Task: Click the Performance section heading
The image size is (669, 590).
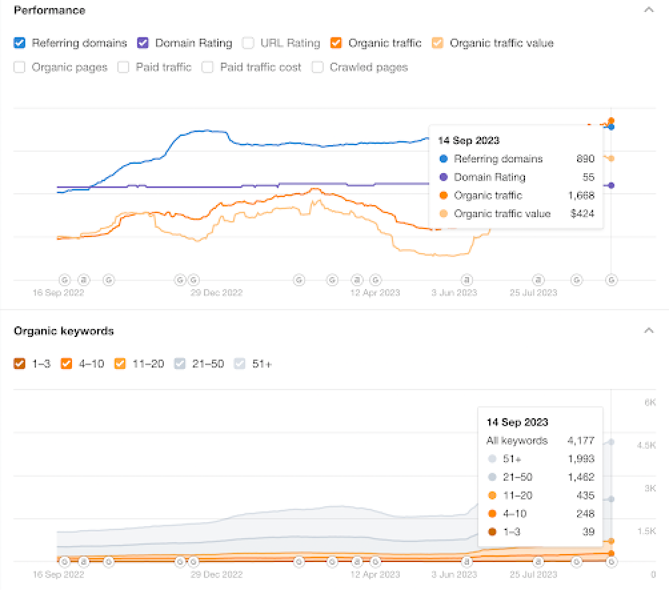Action: pos(49,11)
